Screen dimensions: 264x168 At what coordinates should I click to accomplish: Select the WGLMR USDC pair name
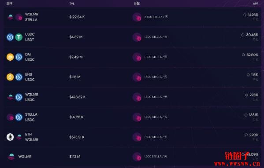[x=32, y=97]
